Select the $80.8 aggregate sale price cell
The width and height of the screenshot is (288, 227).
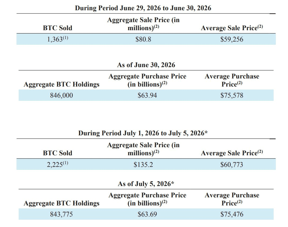(143, 39)
